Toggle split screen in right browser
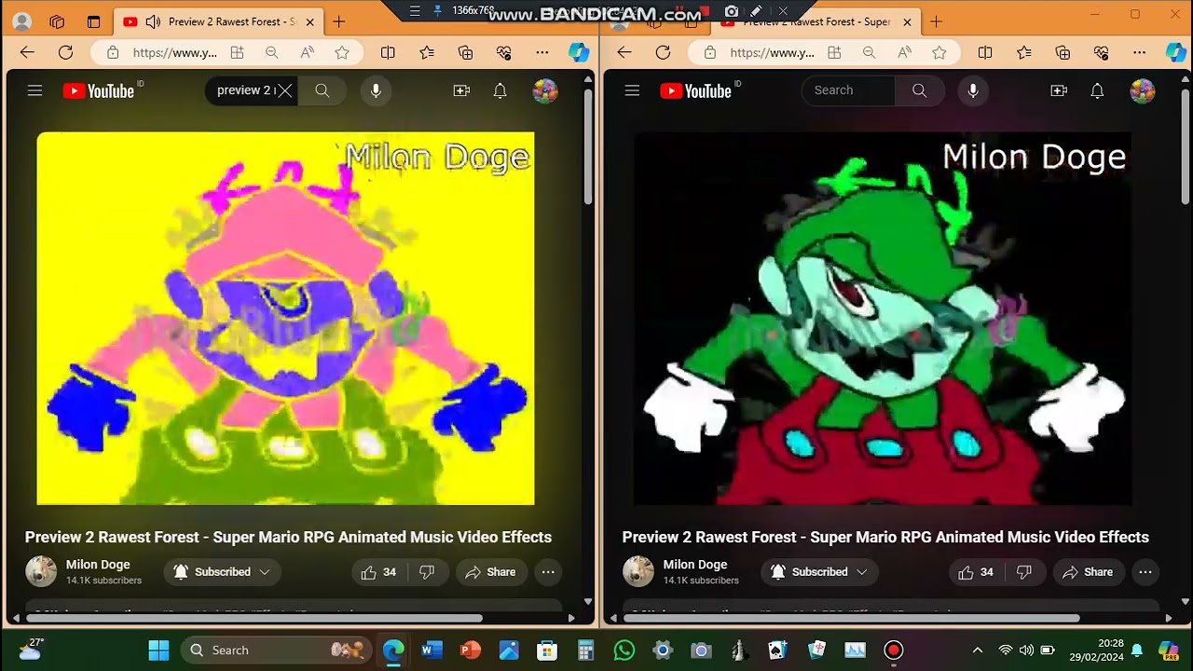The image size is (1193, 671). (x=985, y=53)
